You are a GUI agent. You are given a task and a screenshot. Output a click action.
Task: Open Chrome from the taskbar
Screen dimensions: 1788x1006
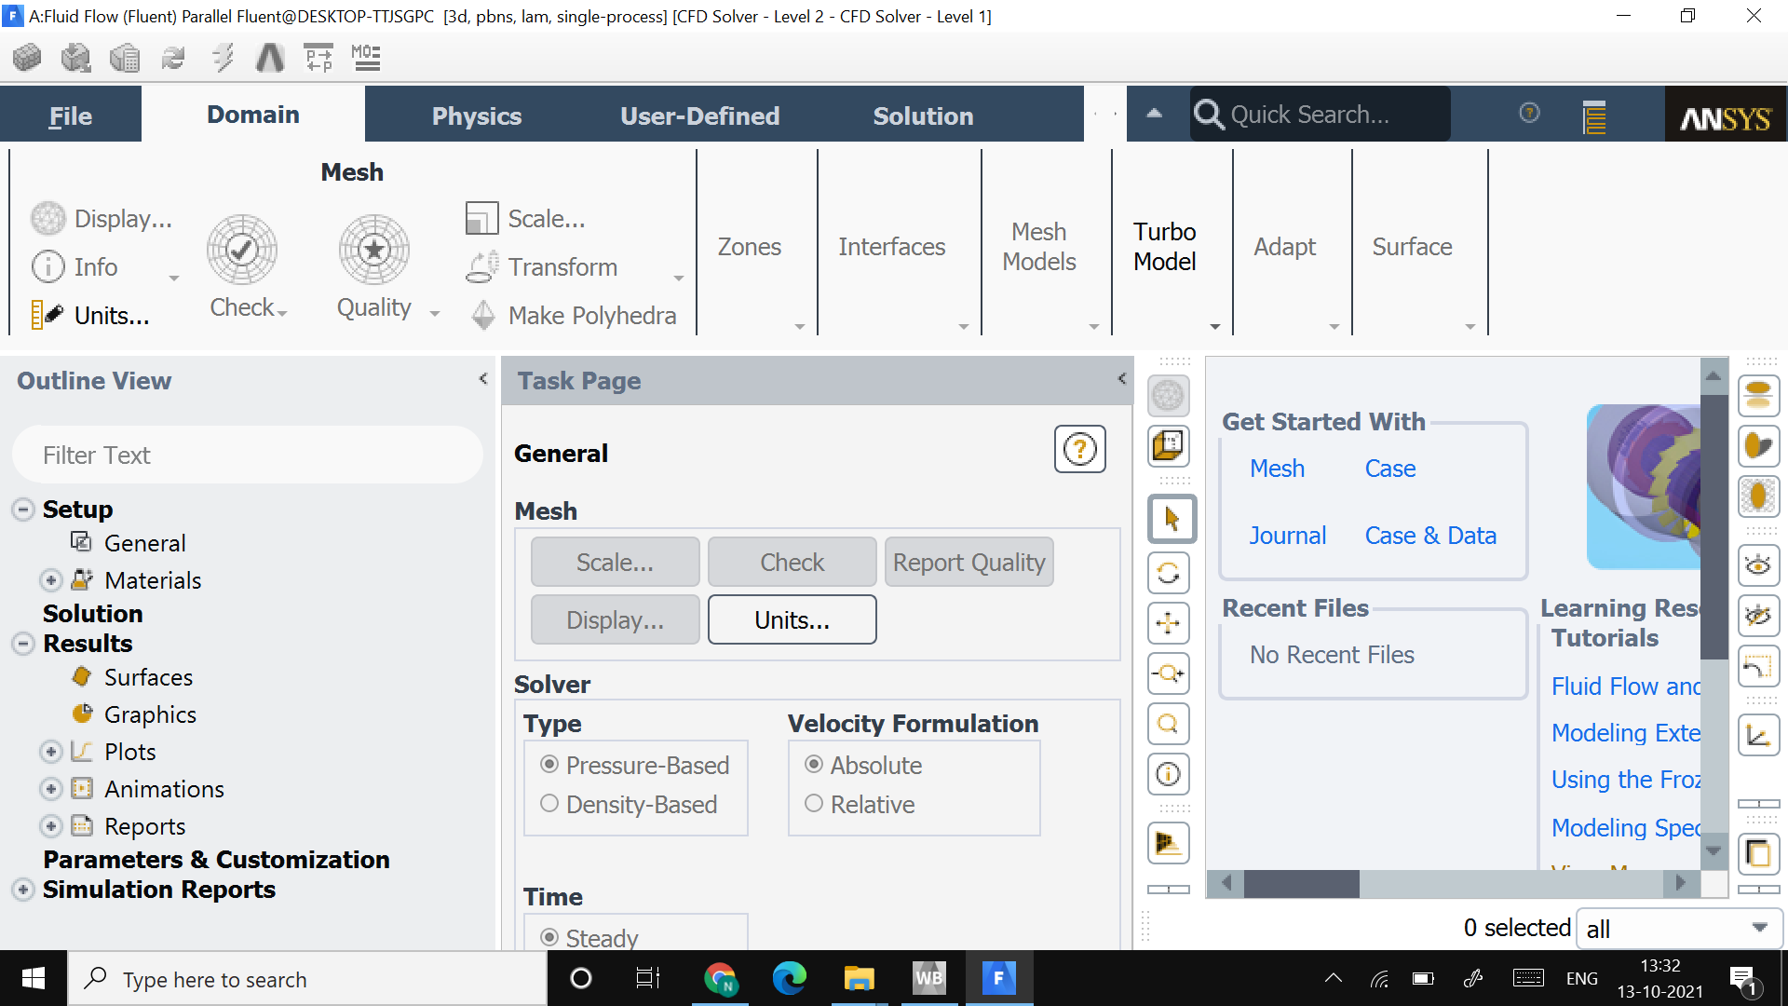tap(720, 978)
